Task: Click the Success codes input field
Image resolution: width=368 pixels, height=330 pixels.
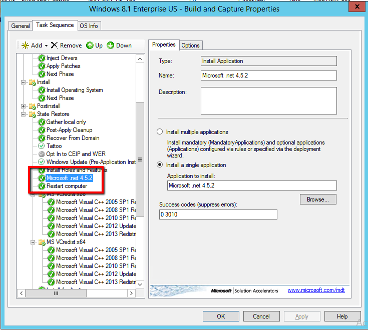Action: (217, 214)
